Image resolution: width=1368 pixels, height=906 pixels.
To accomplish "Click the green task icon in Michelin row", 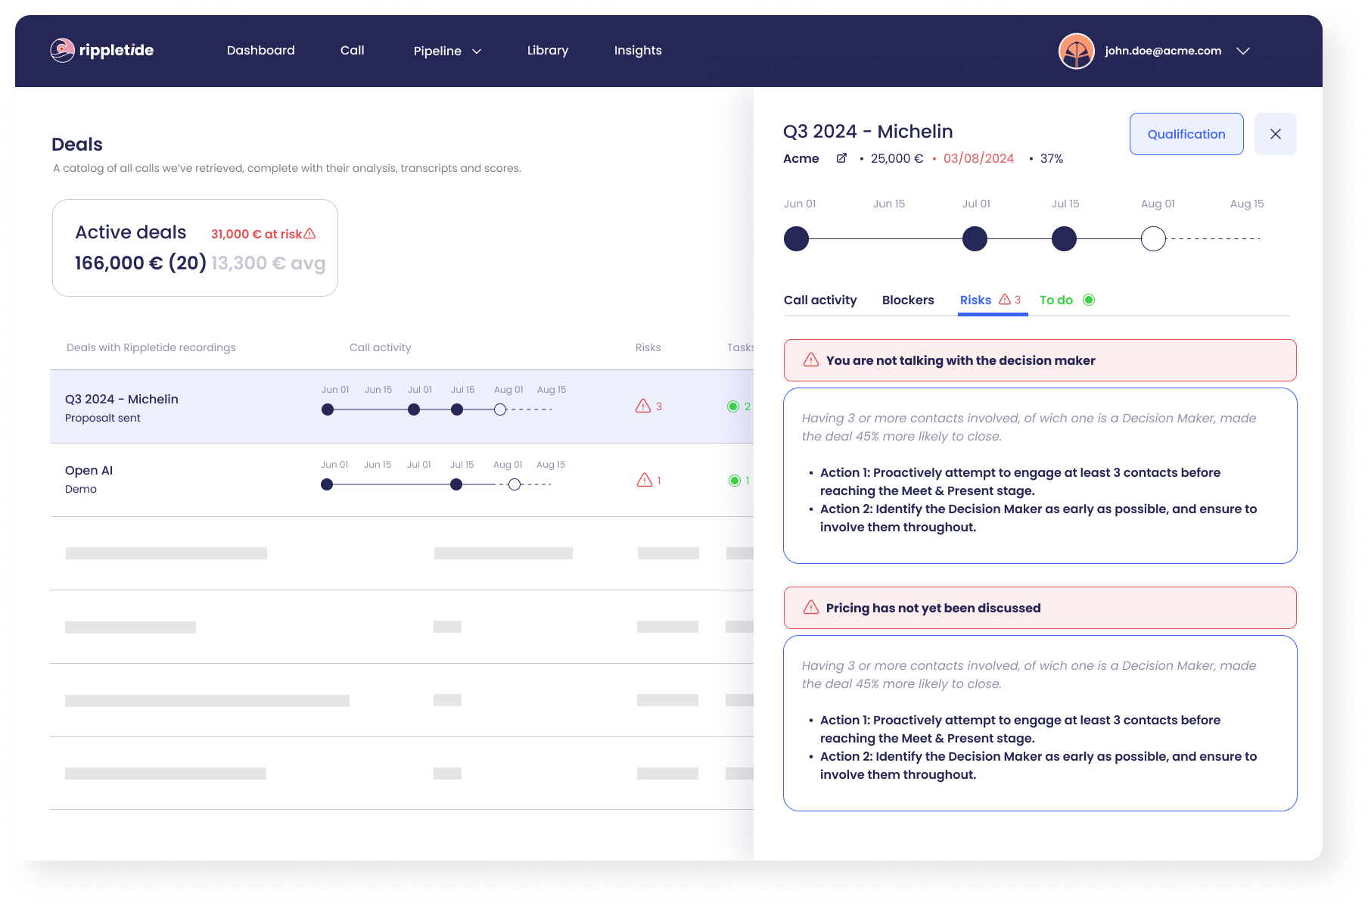I will [733, 406].
